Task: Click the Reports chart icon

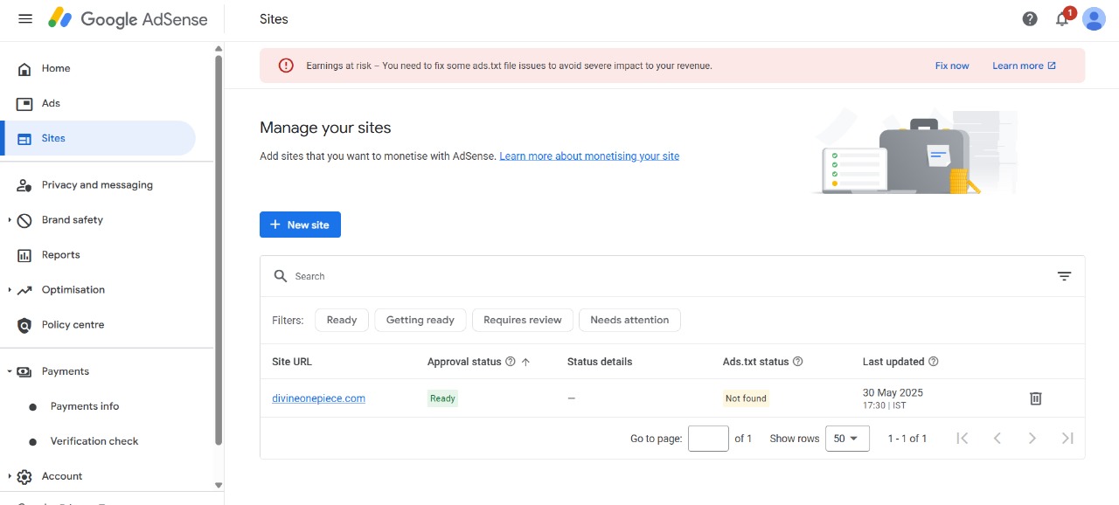Action: 24,255
